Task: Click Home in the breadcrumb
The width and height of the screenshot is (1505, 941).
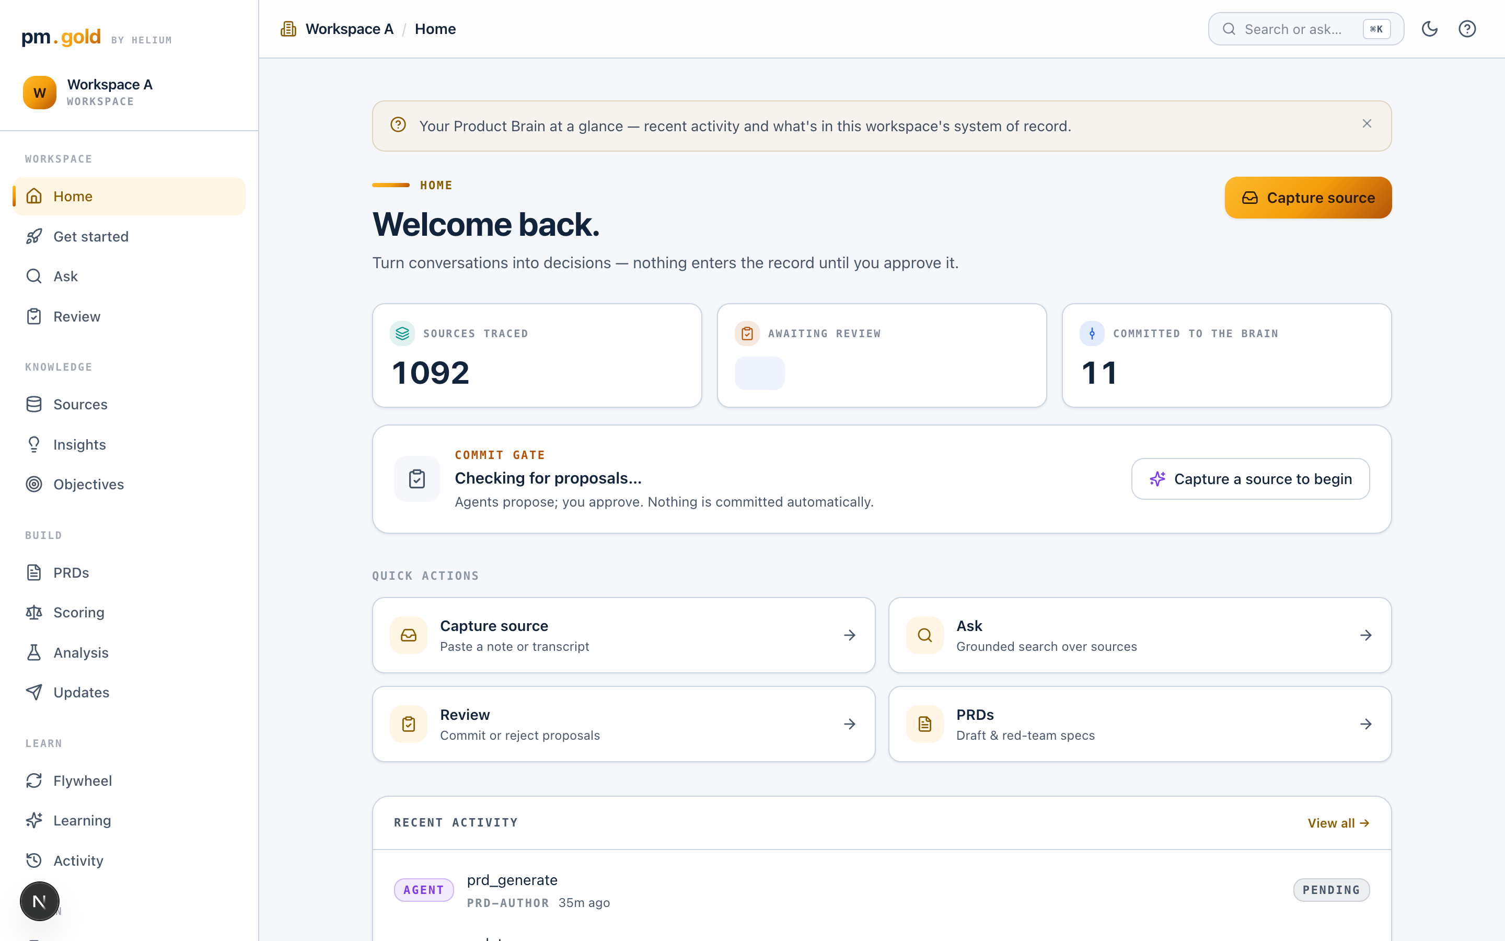Action: (435, 29)
